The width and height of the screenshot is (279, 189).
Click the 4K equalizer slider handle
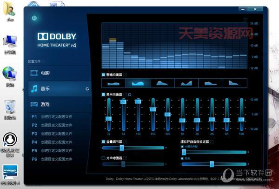pos(212,119)
